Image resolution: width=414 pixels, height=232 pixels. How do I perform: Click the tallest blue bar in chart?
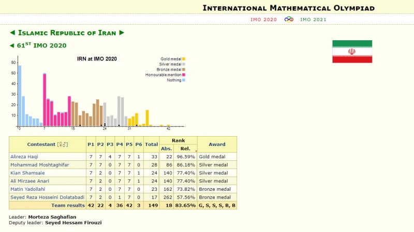point(20,95)
